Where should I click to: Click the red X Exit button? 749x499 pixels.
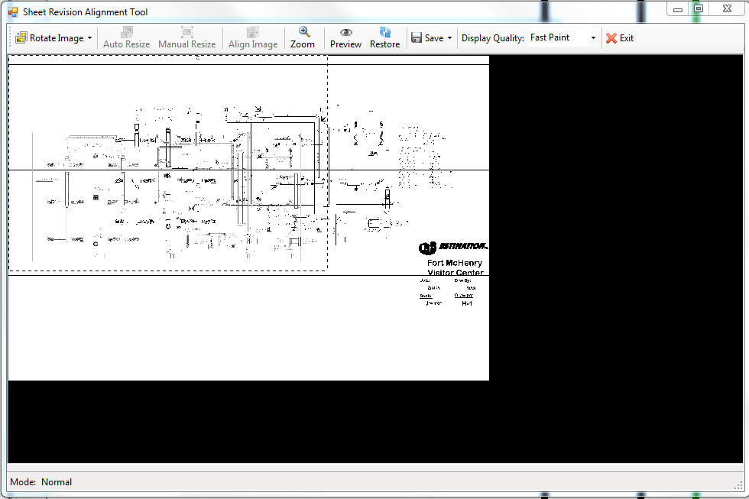(x=619, y=38)
